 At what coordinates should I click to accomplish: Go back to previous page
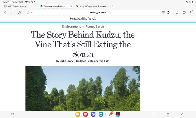(x=5, y=12)
